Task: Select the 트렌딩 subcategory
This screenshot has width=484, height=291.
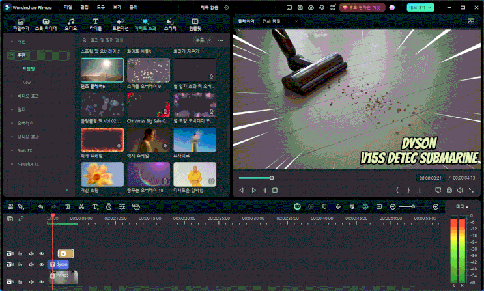Action: pyautogui.click(x=29, y=69)
